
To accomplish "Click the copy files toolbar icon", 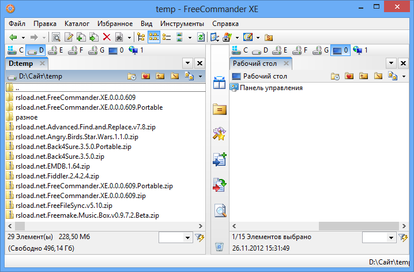I will pos(81,38).
